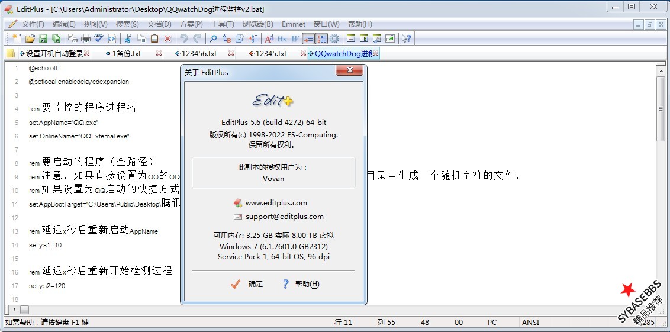670x332 pixels.
Task: Click the context Help arrow icon
Action: (406, 38)
